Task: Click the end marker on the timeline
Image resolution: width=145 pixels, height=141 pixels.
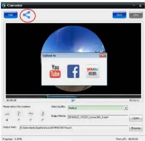Action: pyautogui.click(x=78, y=96)
